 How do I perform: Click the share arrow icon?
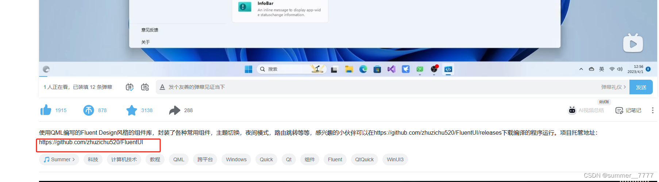[175, 110]
